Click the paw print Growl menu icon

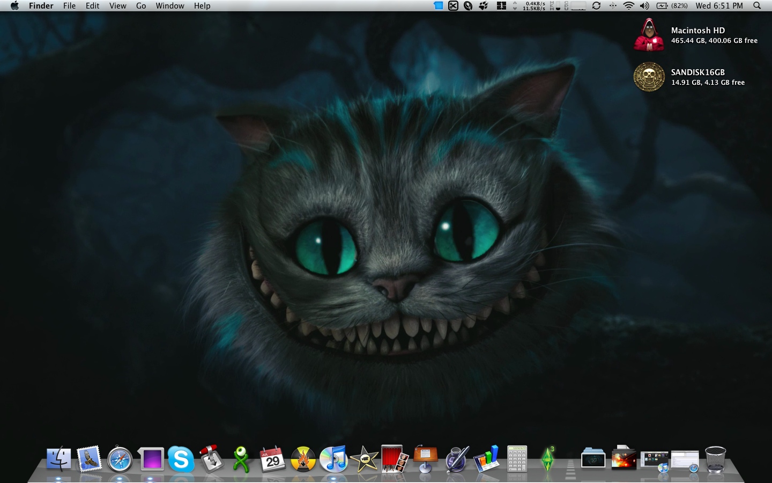[484, 6]
